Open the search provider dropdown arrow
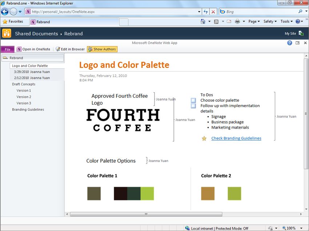This screenshot has width=309, height=231. pos(306,11)
